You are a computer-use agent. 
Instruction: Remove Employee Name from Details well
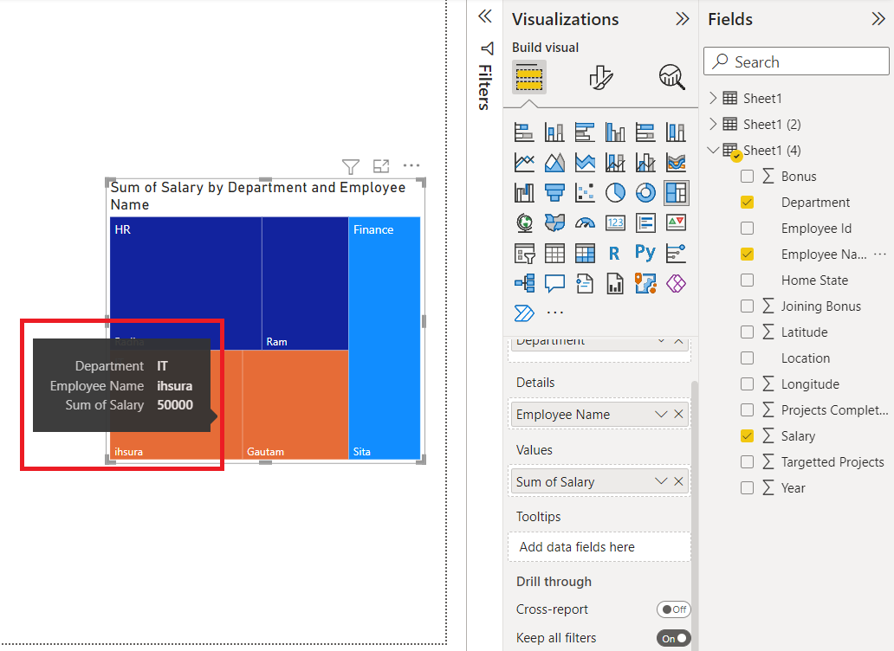pos(678,414)
